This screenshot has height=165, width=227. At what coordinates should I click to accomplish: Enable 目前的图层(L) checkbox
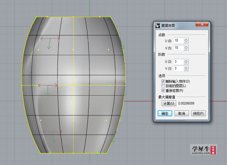point(163,86)
